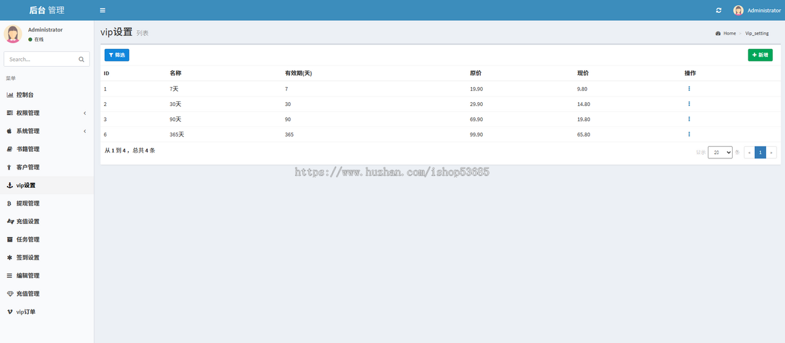Viewport: 785px width, 343px height.
Task: Click the Administrator avatar in top bar
Action: pos(739,10)
